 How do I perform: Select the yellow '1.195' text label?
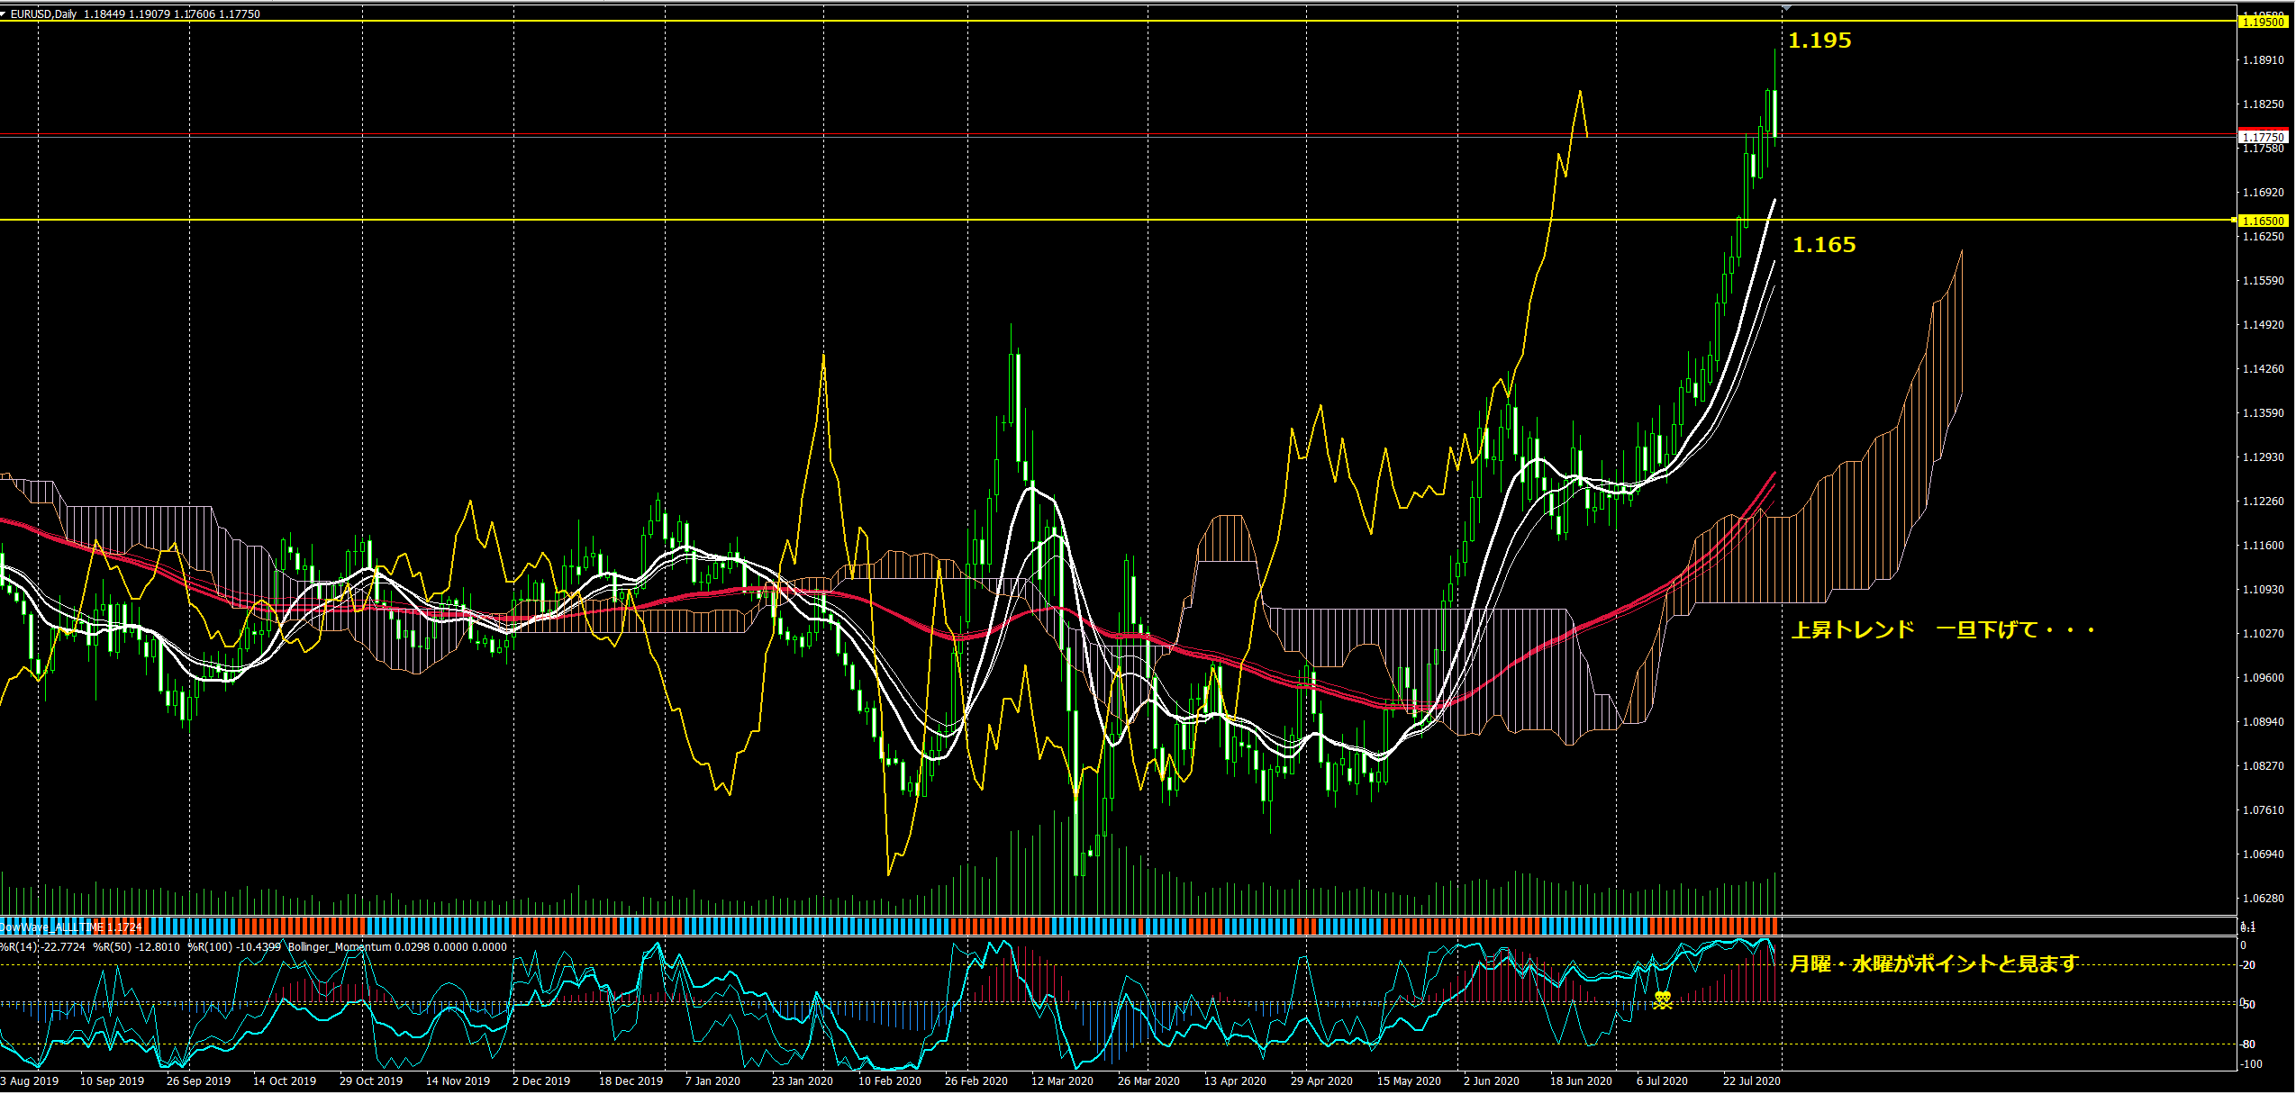[1819, 41]
